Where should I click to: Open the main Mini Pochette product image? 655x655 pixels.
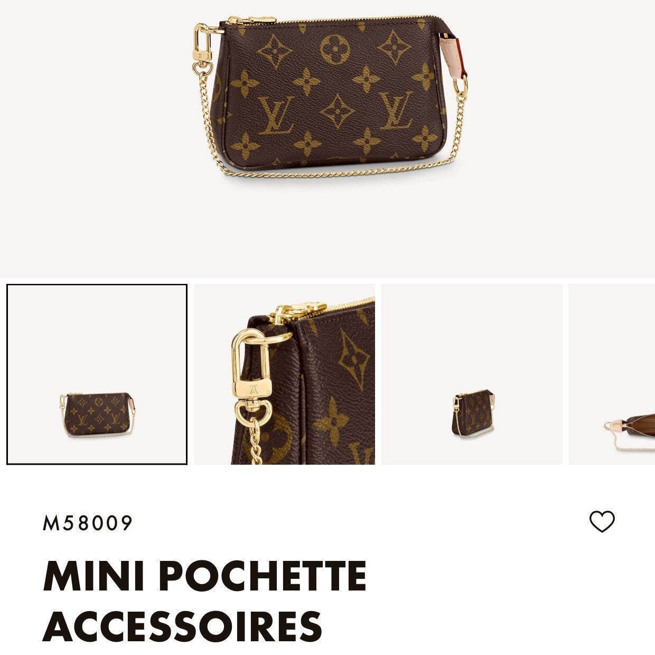[x=327, y=138]
